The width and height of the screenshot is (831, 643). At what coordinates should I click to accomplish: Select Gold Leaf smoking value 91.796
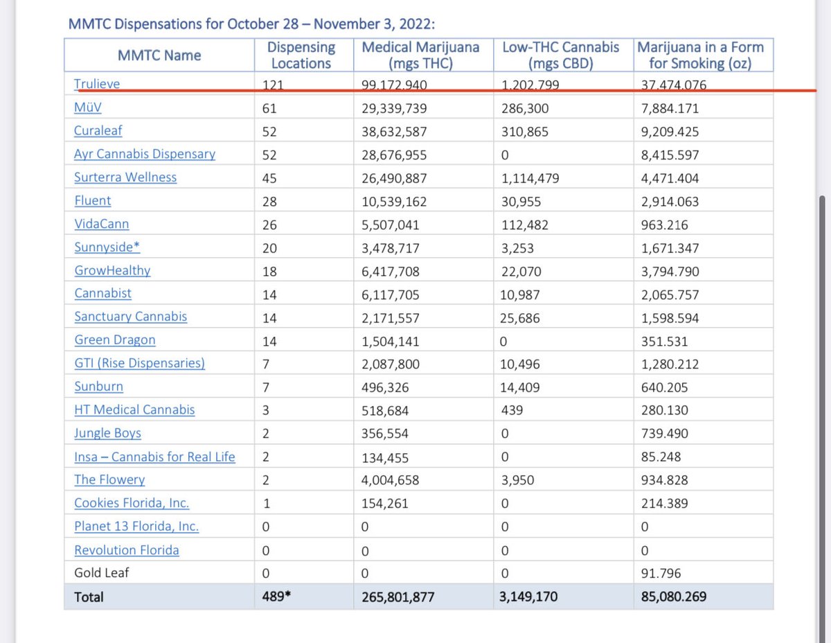[662, 573]
